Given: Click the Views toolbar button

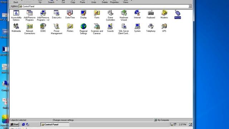Looking at the screenshot, I should [126, 1].
